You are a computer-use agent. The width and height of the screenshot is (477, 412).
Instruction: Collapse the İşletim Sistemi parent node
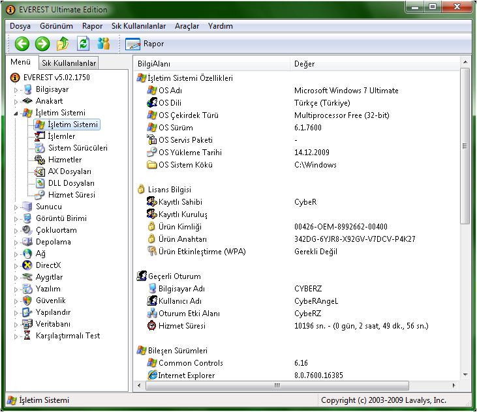point(16,113)
